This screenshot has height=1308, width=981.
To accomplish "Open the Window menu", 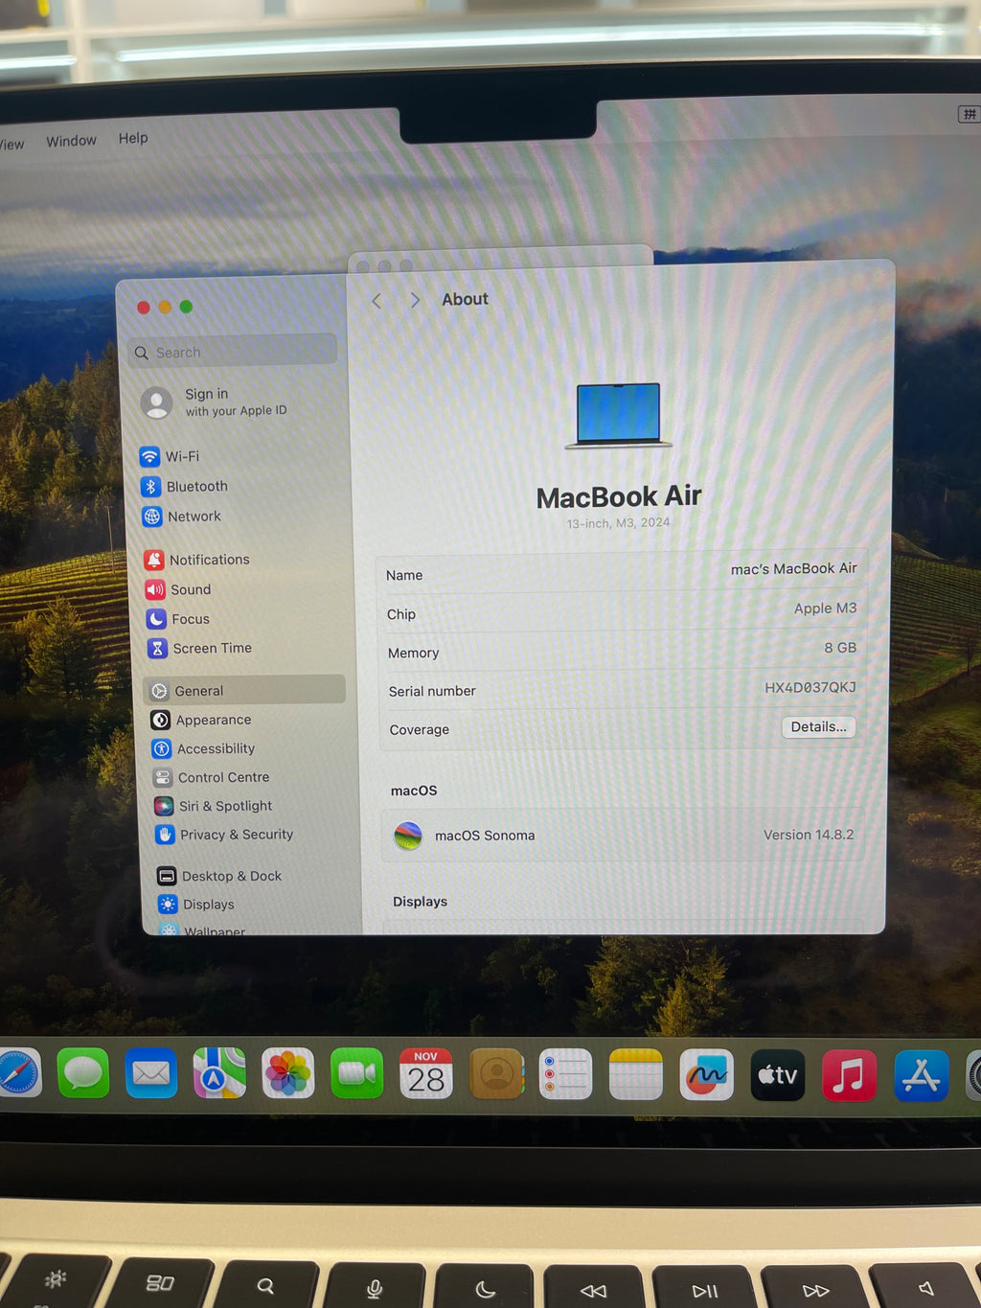I will pyautogui.click(x=72, y=141).
